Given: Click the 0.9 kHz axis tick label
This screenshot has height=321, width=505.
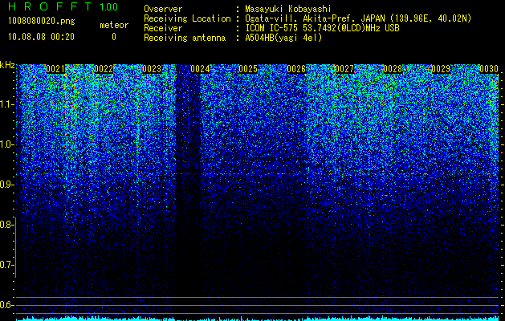Looking at the screenshot, I should tap(6, 185).
